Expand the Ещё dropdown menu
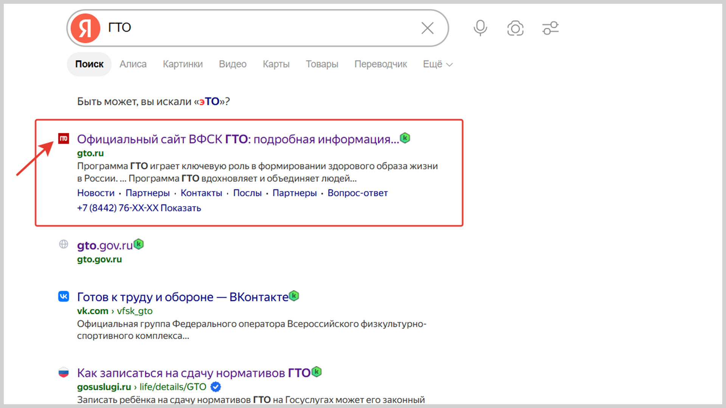This screenshot has width=726, height=408. (x=437, y=64)
